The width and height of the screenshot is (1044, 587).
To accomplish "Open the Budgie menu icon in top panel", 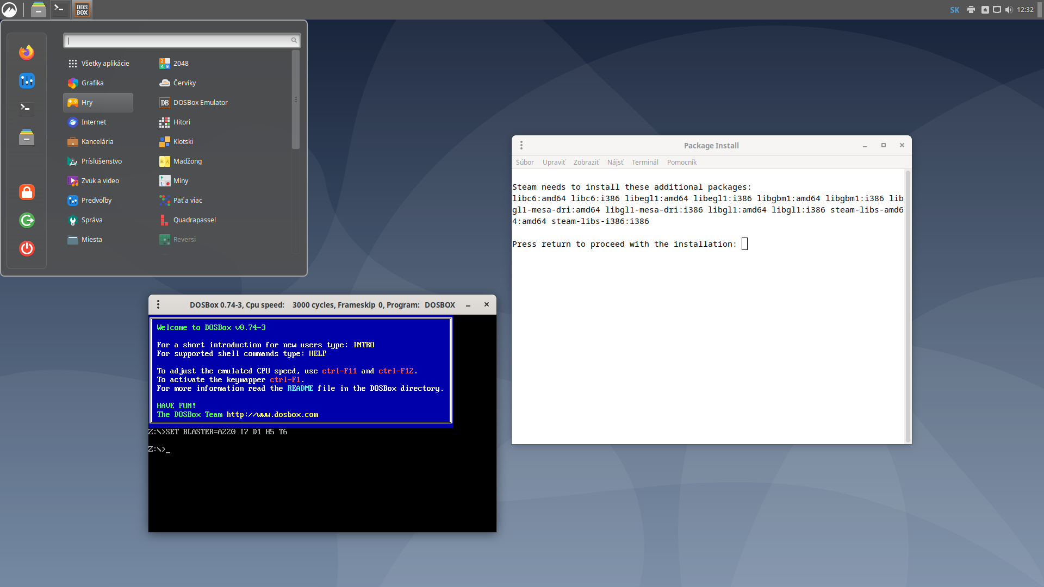I will [9, 9].
